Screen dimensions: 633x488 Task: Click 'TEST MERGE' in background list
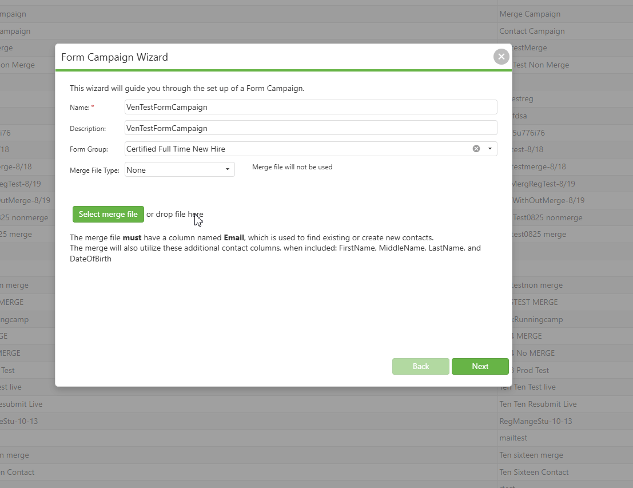point(535,302)
